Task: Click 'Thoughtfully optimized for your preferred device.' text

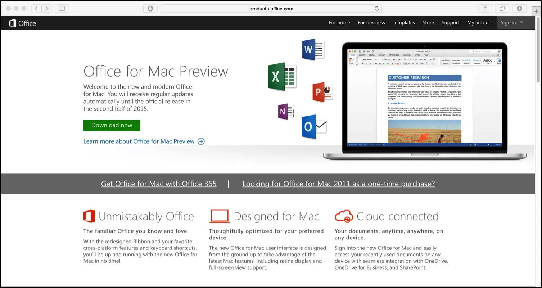Action: pyautogui.click(x=266, y=234)
